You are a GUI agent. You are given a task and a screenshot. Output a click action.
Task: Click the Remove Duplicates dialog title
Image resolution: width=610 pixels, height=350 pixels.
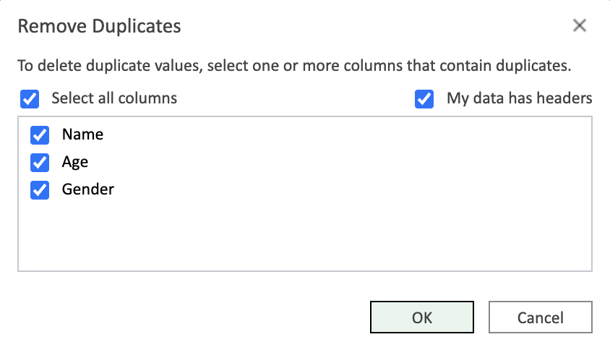(x=99, y=27)
